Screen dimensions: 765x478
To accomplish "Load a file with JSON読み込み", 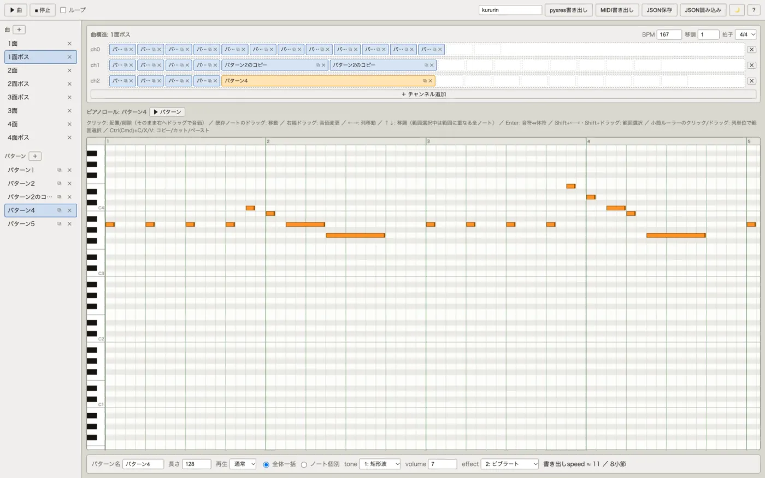I will (x=703, y=10).
